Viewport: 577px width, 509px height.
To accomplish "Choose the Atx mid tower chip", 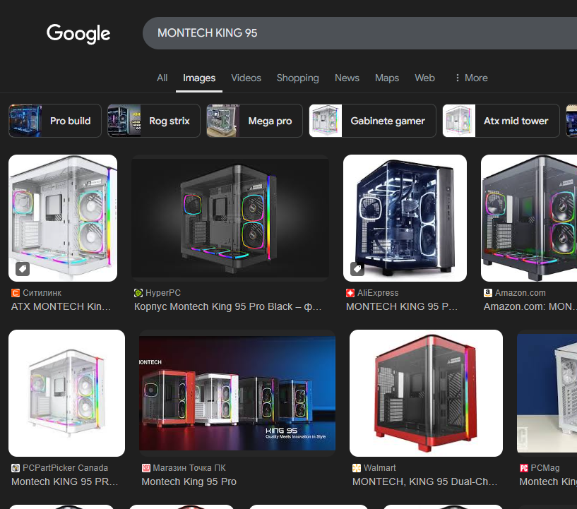I will 501,121.
